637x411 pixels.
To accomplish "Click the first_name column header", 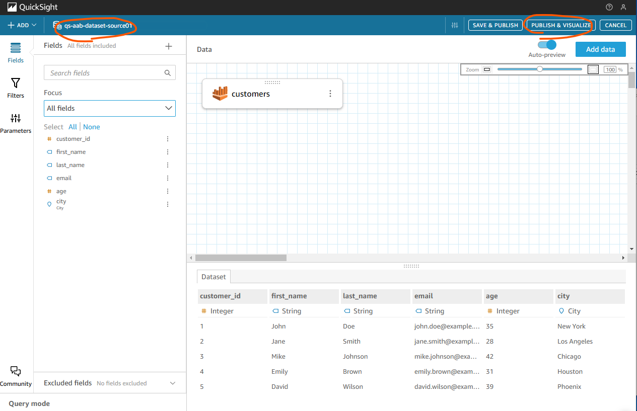I will pyautogui.click(x=304, y=296).
